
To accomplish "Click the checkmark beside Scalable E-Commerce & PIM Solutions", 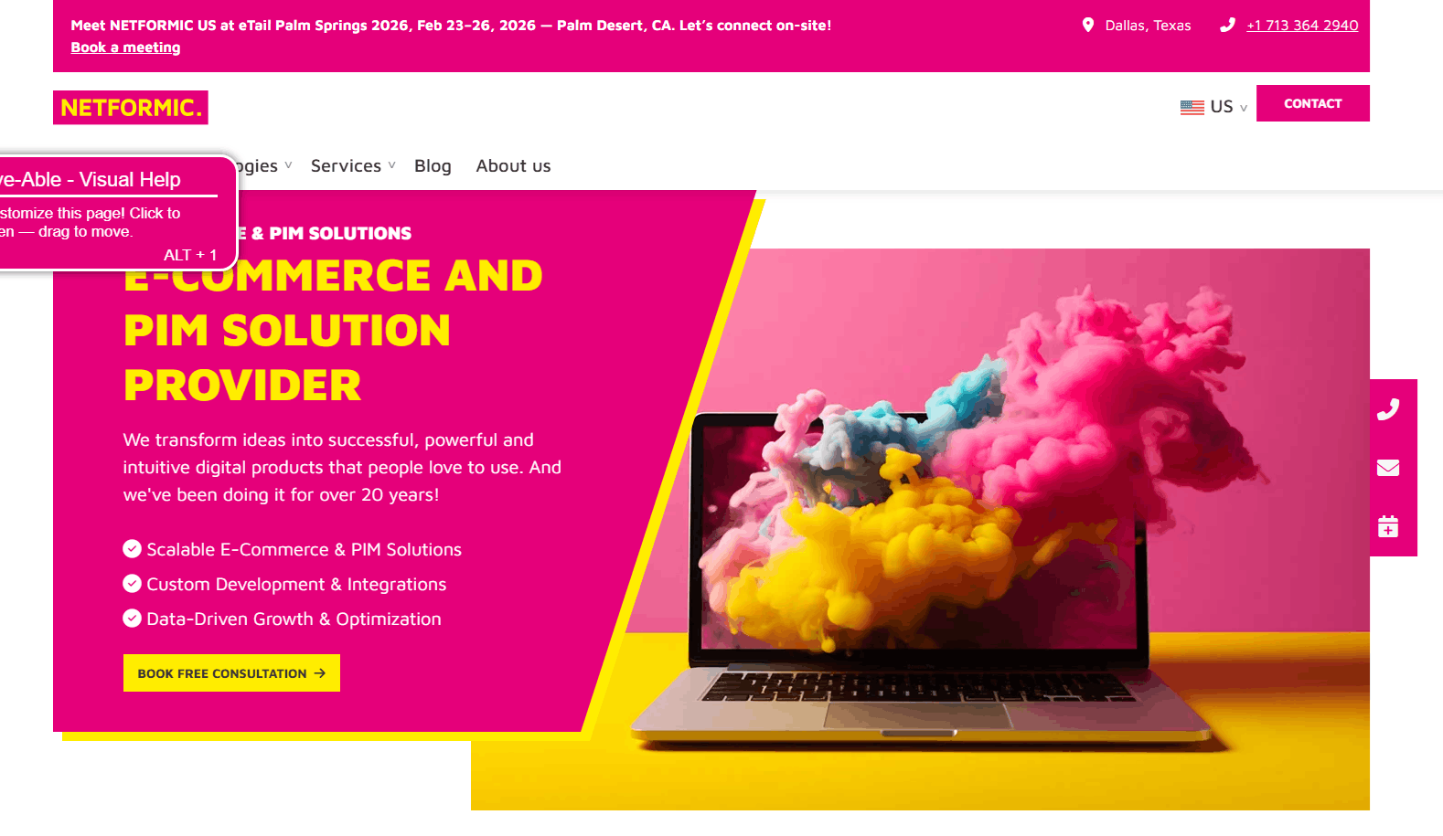I will tap(133, 548).
